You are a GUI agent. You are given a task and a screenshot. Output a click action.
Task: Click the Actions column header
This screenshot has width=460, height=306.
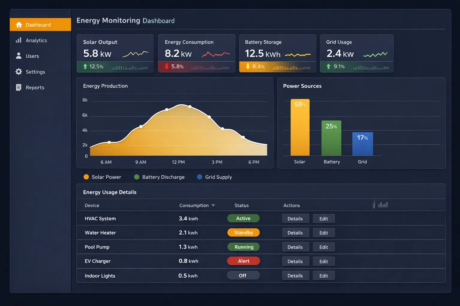(x=291, y=205)
